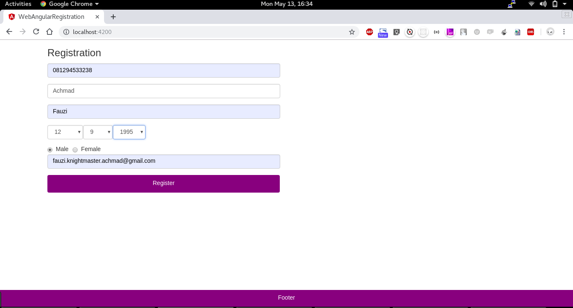
Task: Open the year dropdown showing 1995
Action: pyautogui.click(x=129, y=132)
